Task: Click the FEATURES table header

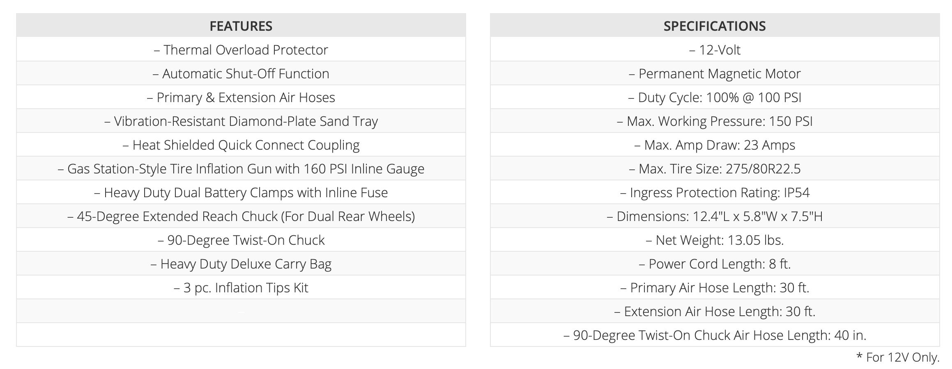Action: pyautogui.click(x=241, y=26)
